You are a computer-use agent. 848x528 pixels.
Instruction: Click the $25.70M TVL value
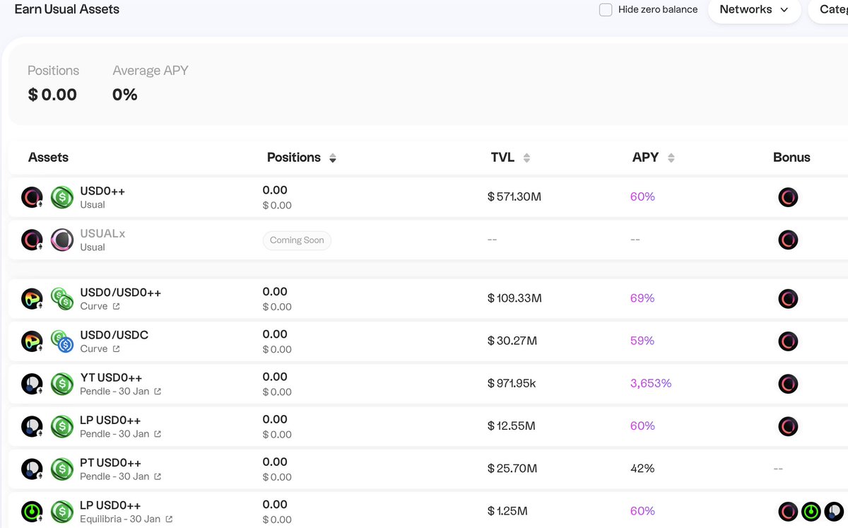(512, 469)
